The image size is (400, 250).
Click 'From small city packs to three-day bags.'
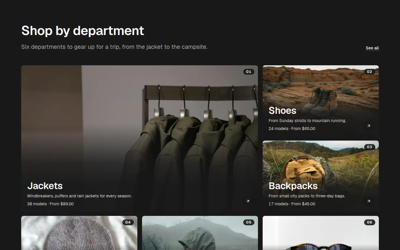point(307,196)
